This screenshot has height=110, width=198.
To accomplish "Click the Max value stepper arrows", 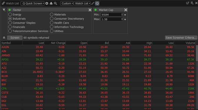I will [122, 19].
